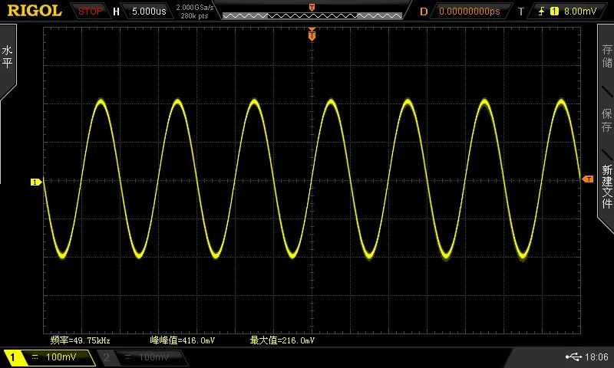Click the rising edge trigger icon
614x368 pixels.
pyautogui.click(x=542, y=11)
